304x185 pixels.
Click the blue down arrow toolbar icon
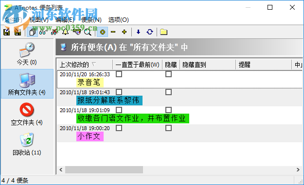click(x=138, y=32)
